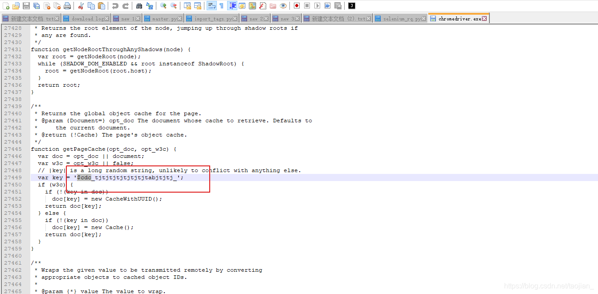Close the master.py tab
The width and height of the screenshot is (598, 294).
tap(180, 19)
